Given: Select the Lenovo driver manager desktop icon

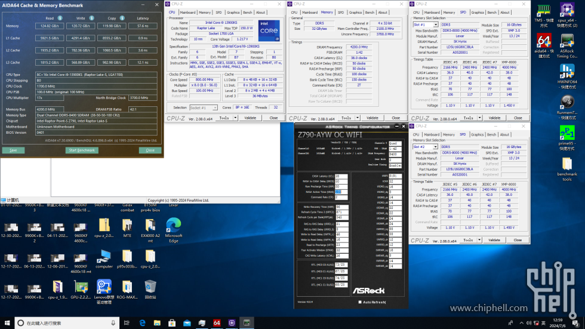Looking at the screenshot, I should click(x=104, y=292).
